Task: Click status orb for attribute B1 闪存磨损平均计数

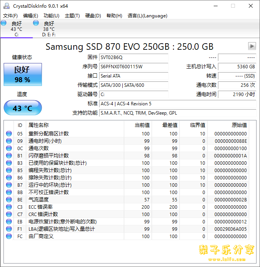Action: [9, 155]
